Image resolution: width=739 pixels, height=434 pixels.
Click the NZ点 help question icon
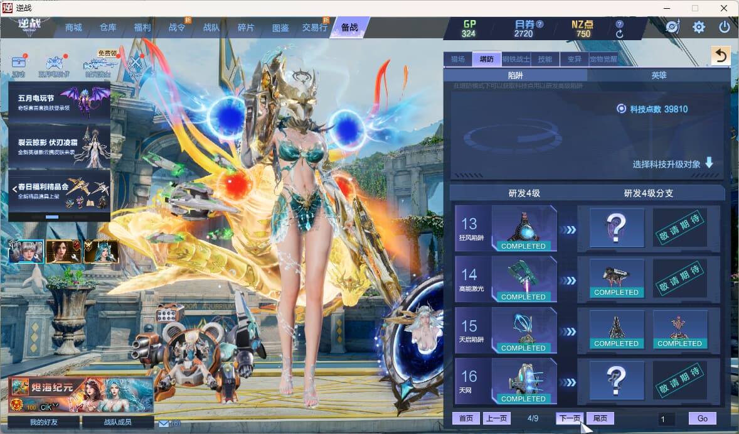(x=620, y=24)
